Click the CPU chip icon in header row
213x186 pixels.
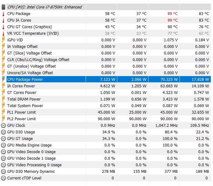click(3, 7)
